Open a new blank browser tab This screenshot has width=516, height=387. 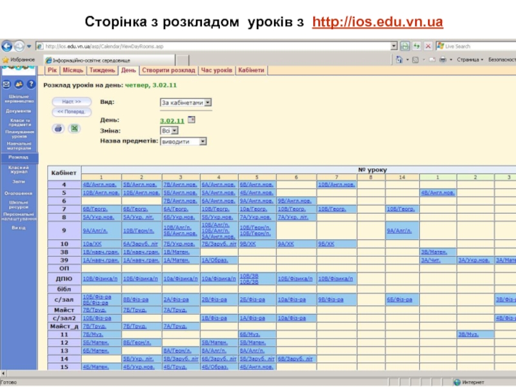pyautogui.click(x=183, y=60)
